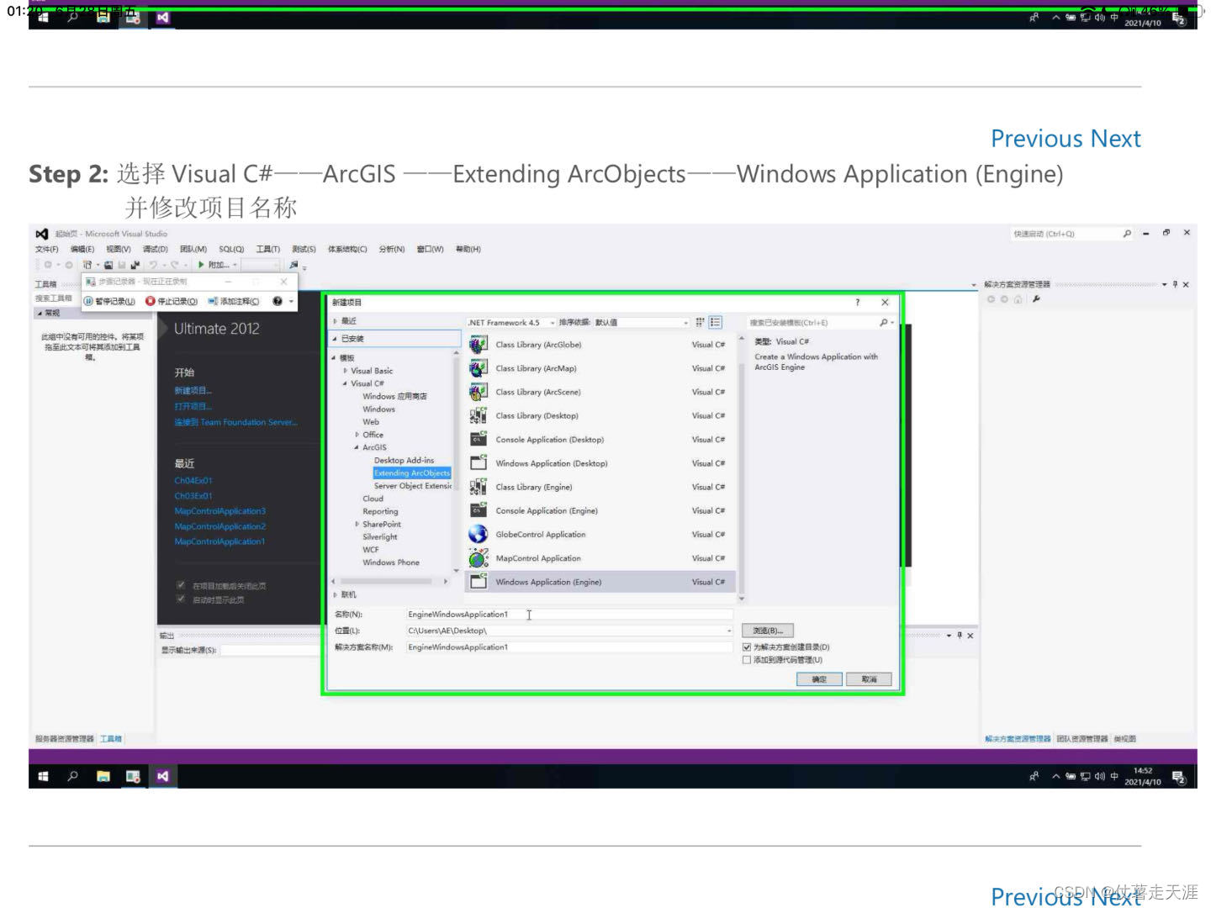Image resolution: width=1211 pixels, height=908 pixels.
Task: Expand the Office tree node
Action: coord(357,435)
